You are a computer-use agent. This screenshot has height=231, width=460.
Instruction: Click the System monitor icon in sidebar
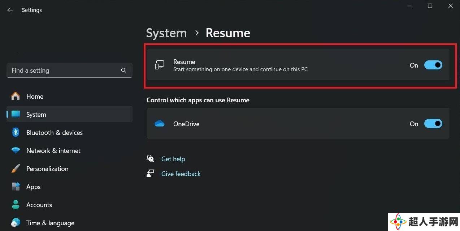coord(16,114)
